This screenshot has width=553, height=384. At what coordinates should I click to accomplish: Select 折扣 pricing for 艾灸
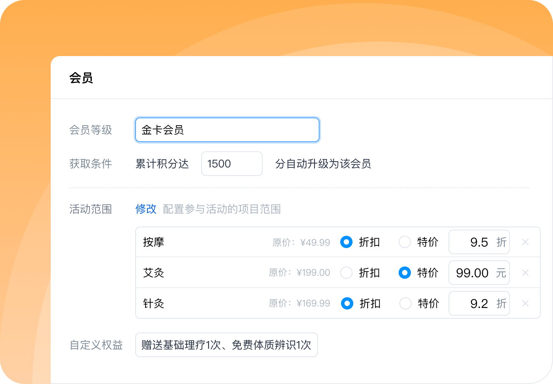[x=346, y=273]
